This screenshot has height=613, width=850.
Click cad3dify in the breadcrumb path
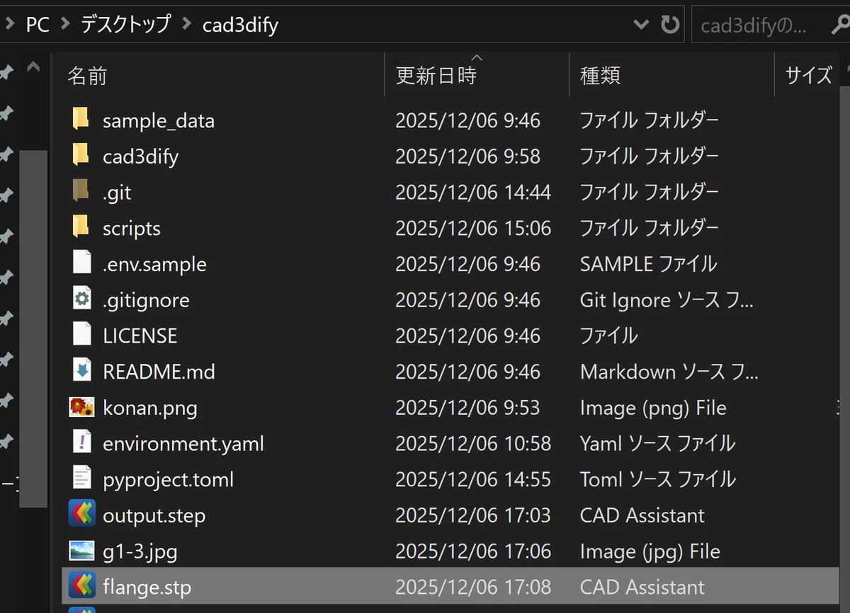tap(240, 25)
